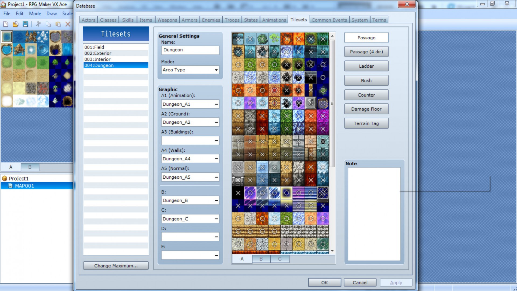This screenshot has width=517, height=291.
Task: Click the Passage button in tileset settings
Action: [366, 37]
